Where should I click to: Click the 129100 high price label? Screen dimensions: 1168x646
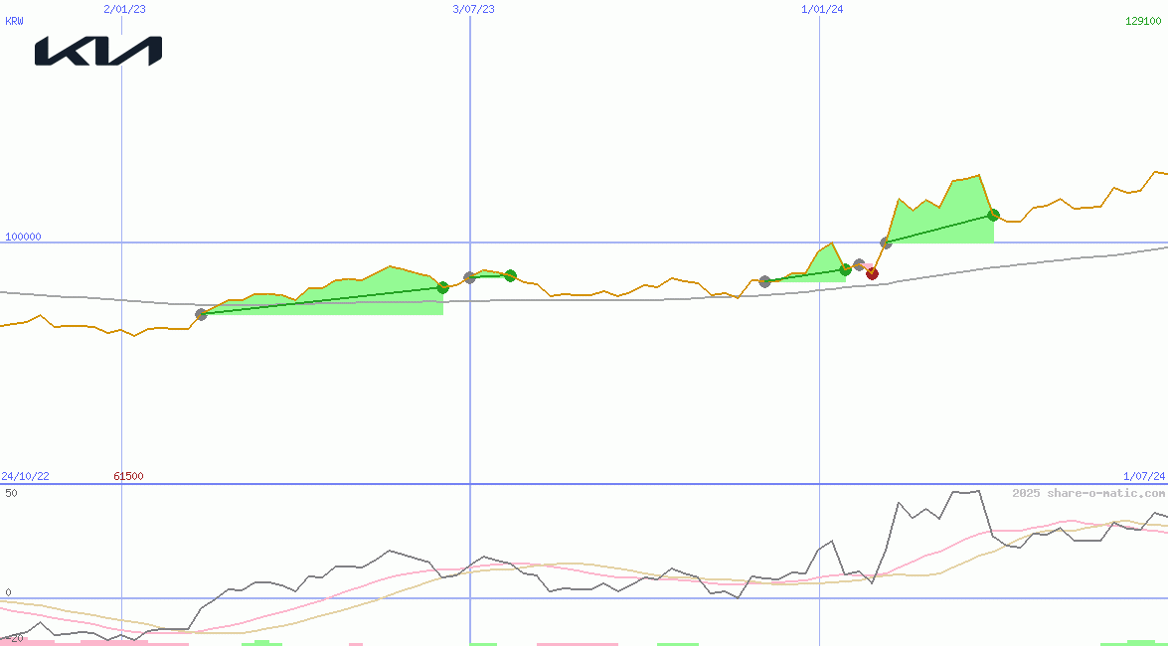[x=1145, y=21]
